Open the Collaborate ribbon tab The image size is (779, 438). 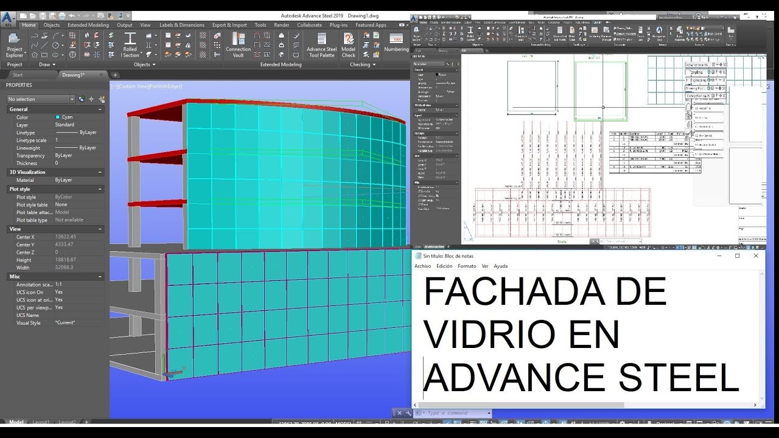coord(309,25)
